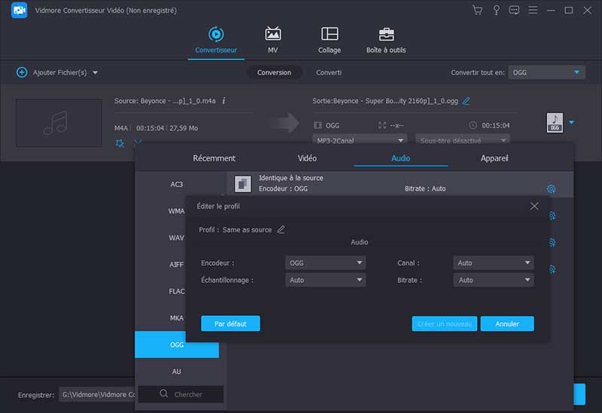Click the pencil icon to rename output file

coord(466,101)
